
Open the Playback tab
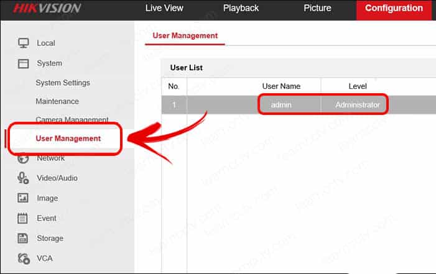coord(241,9)
